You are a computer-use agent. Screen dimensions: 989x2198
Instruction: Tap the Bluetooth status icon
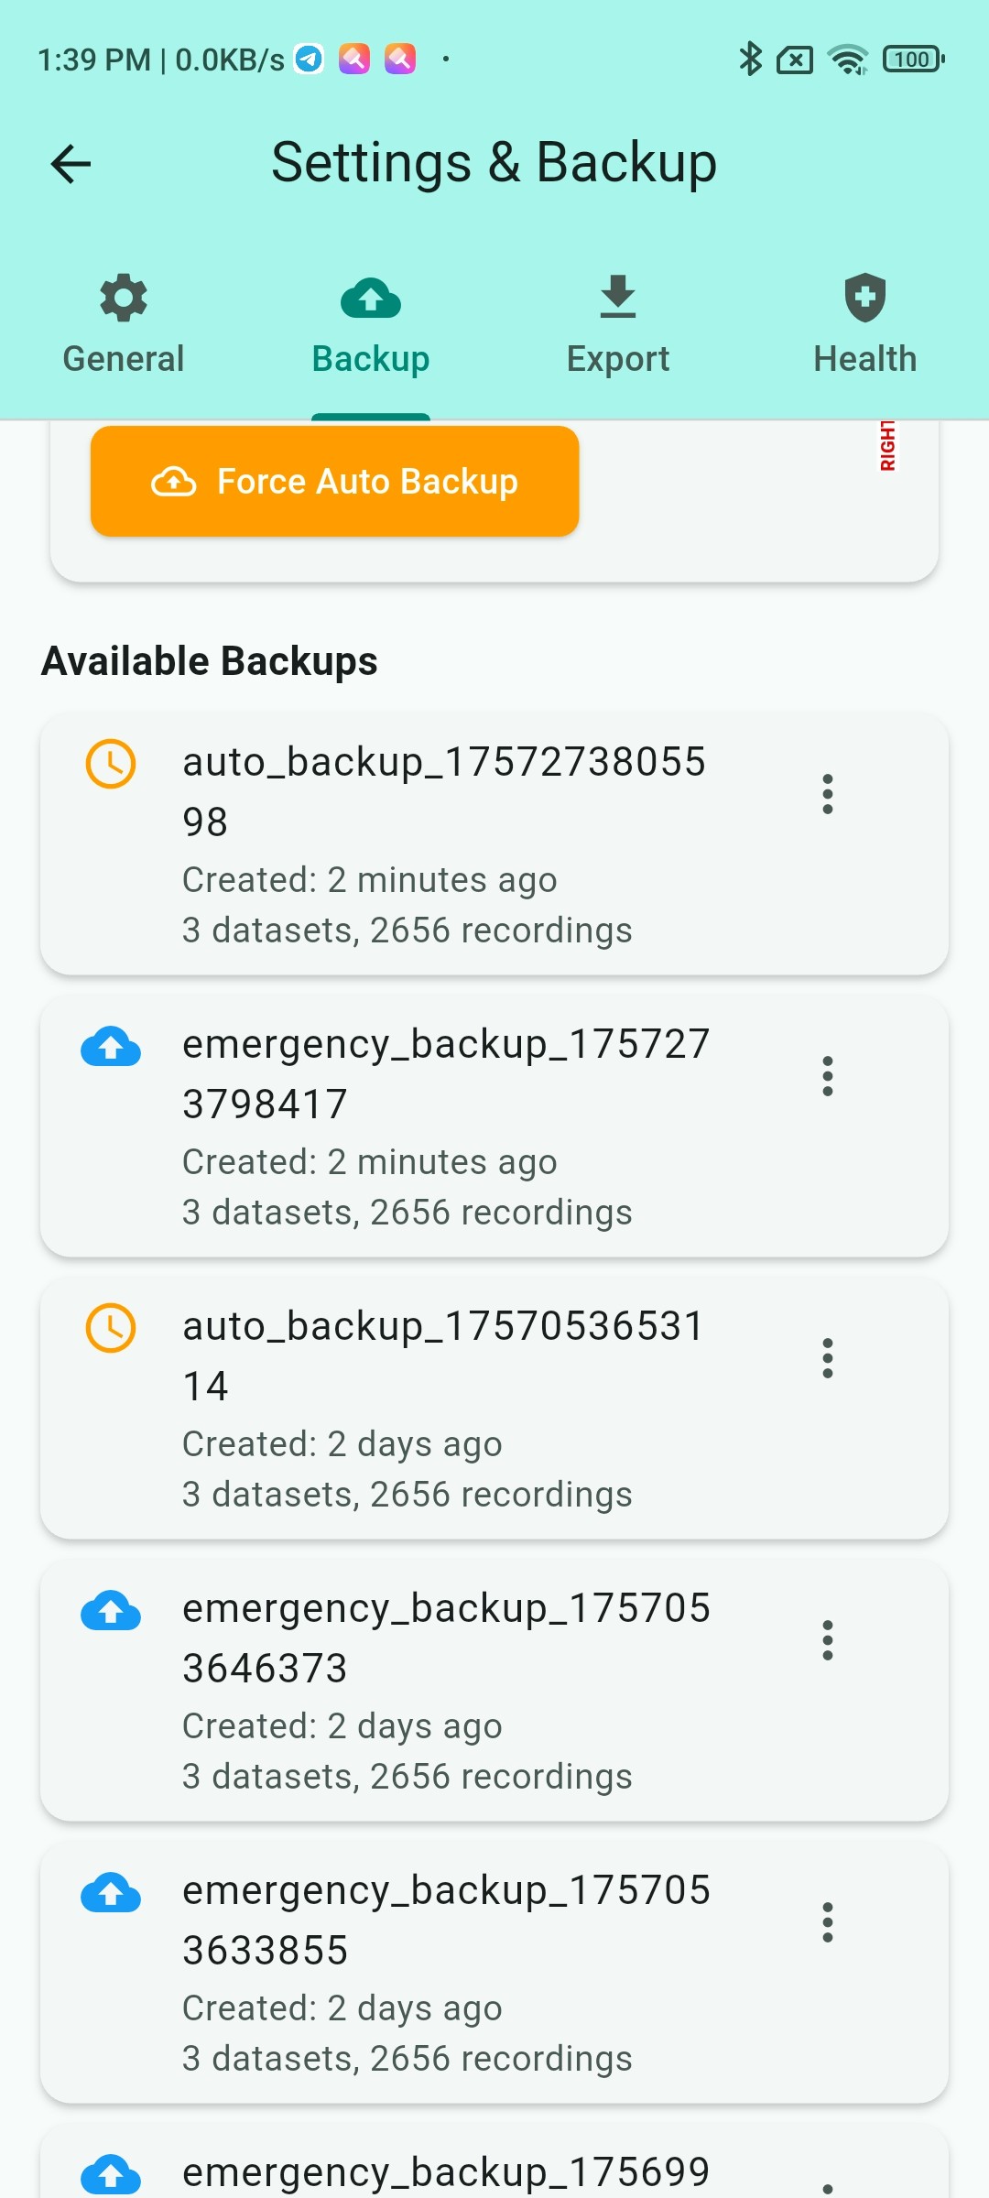[x=750, y=60]
